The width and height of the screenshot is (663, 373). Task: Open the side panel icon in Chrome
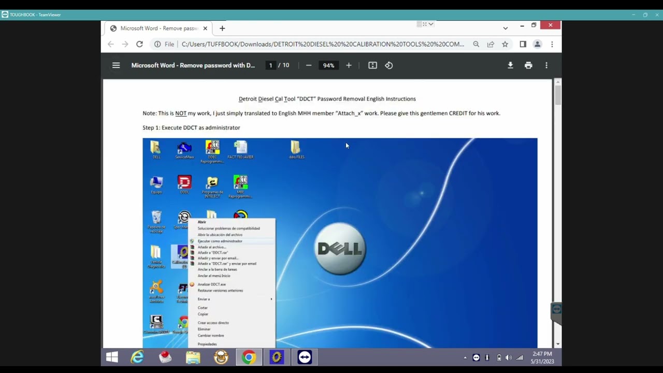coord(523,44)
